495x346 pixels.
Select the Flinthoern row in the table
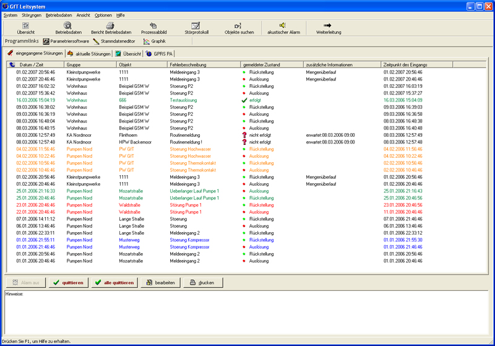129,134
